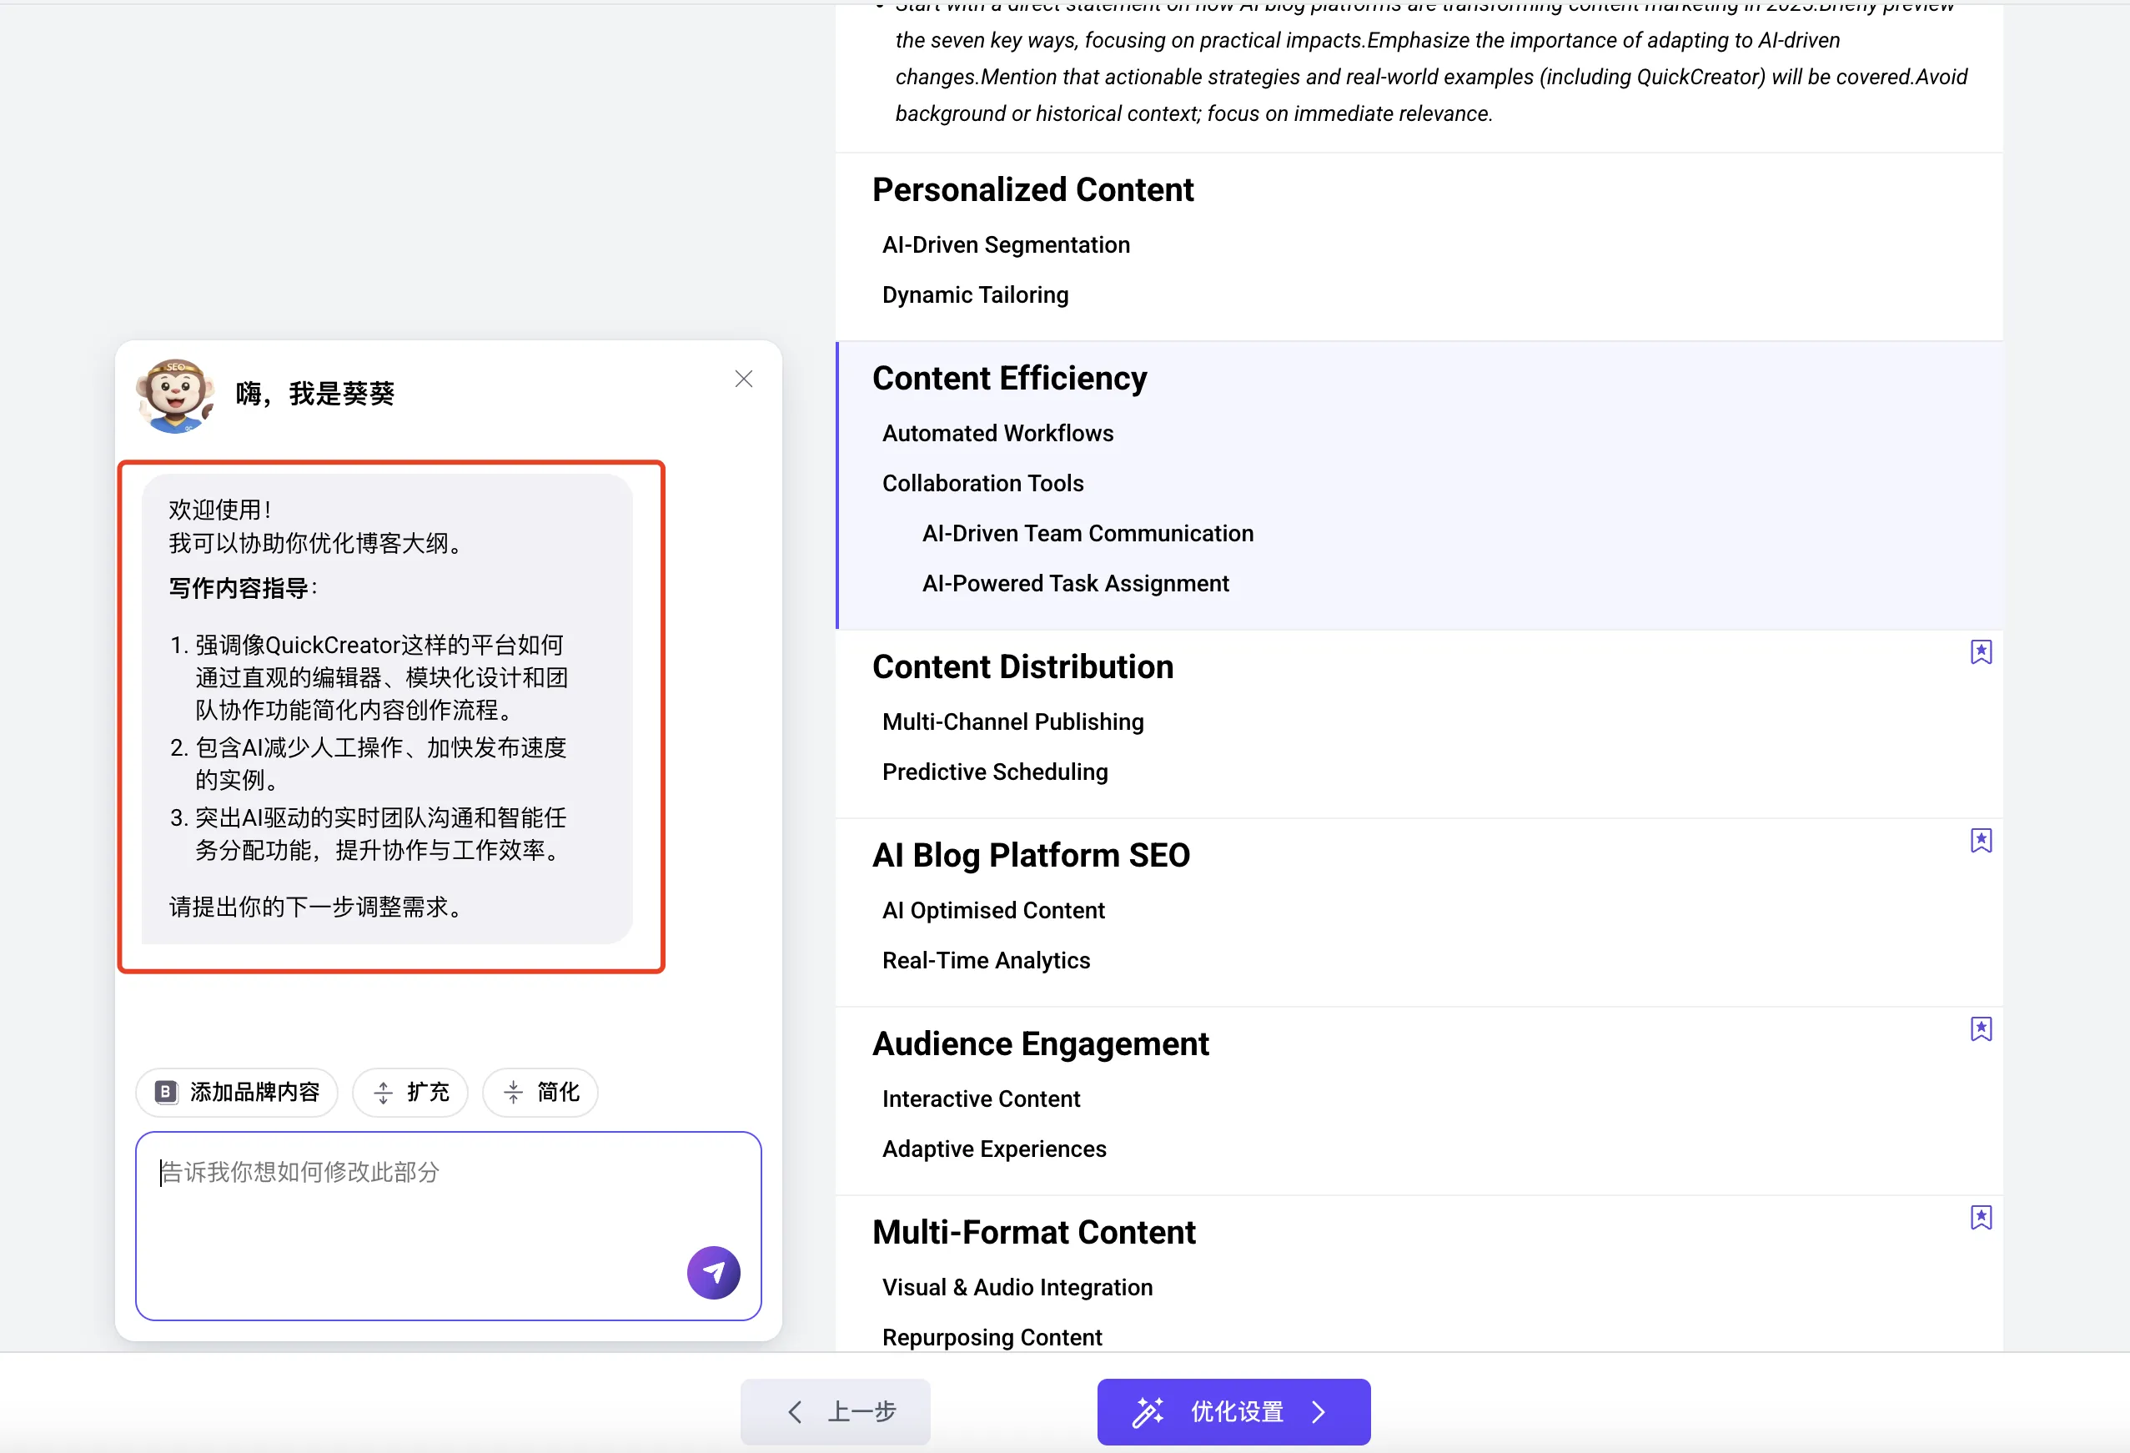
Task: Select the Real-Time Analytics subheading
Action: [x=986, y=961]
